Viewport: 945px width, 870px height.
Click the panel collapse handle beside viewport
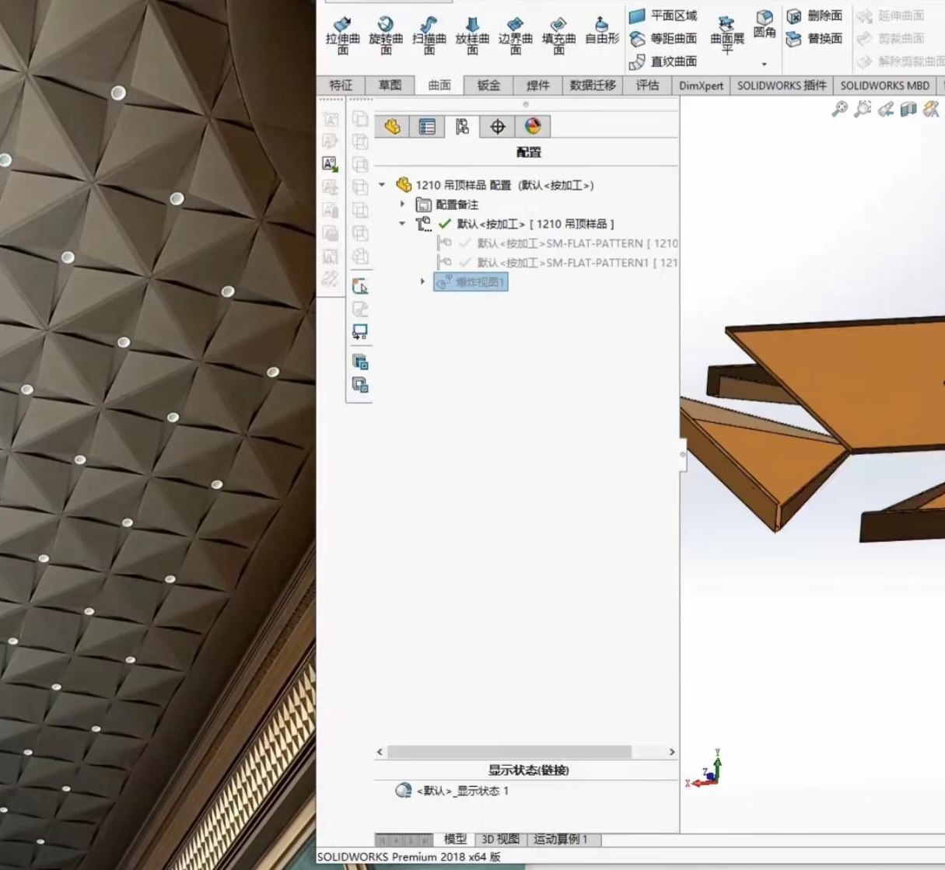[683, 454]
